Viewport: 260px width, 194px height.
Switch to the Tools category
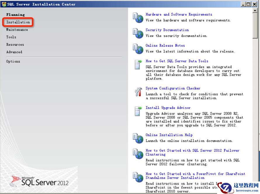click(x=11, y=37)
